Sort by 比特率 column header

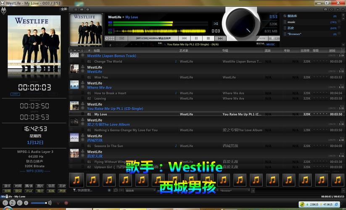305,50
